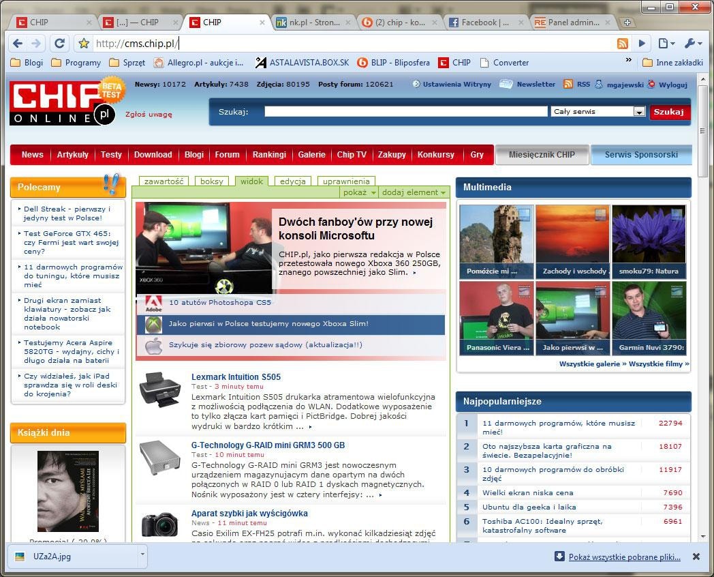
Task: Open the smoku79: Natura thumbnail
Action: 649,241
